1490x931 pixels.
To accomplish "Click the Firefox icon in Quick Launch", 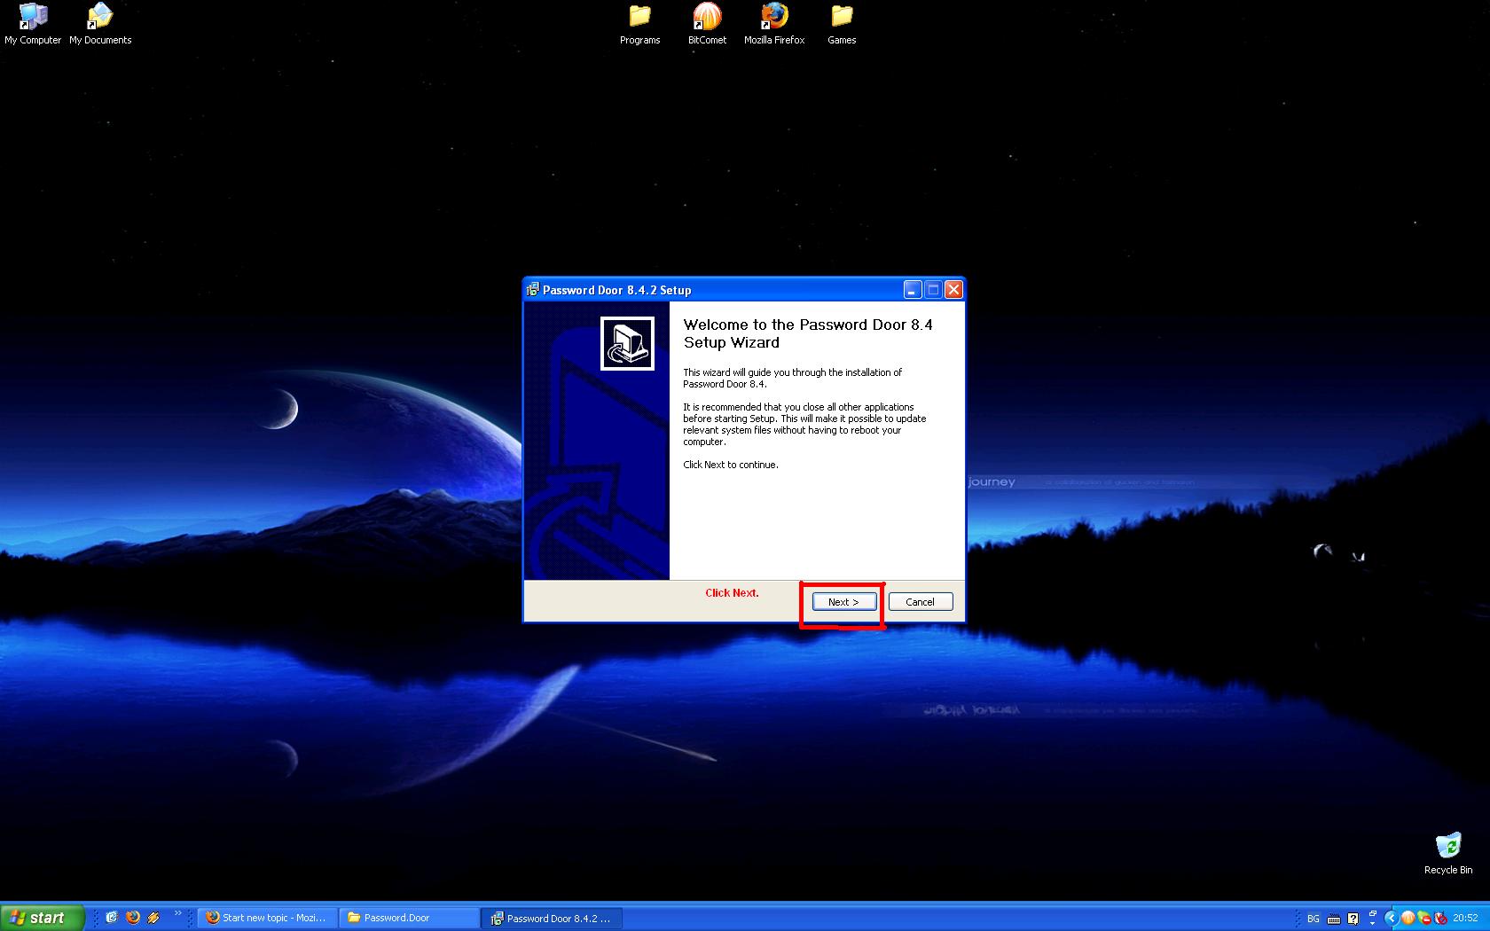I will (133, 918).
